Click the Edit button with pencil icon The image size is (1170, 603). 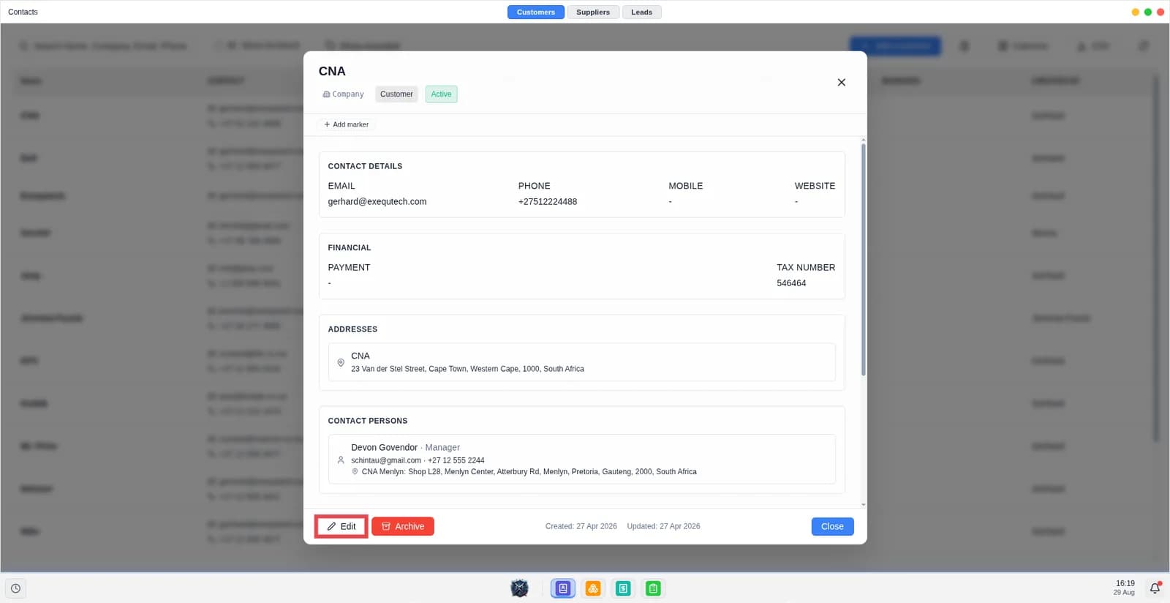pyautogui.click(x=341, y=526)
